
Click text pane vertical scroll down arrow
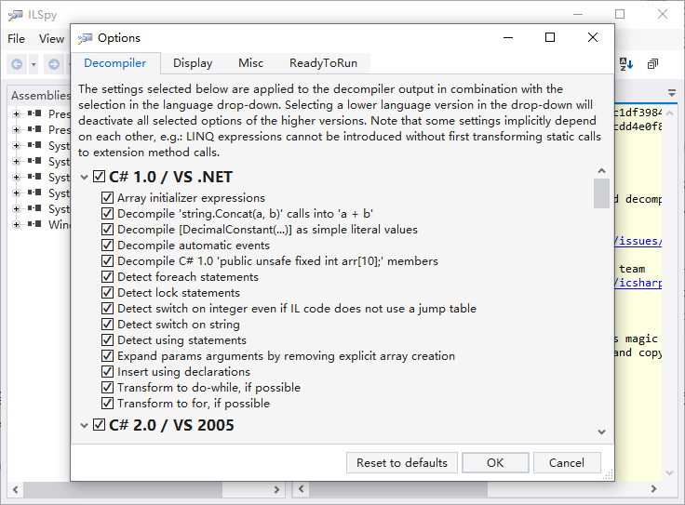[x=670, y=472]
